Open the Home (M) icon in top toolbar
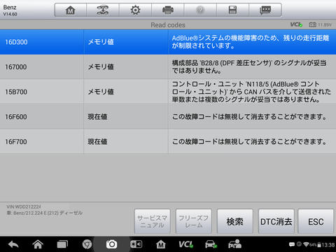The image size is (336, 252). point(71,10)
